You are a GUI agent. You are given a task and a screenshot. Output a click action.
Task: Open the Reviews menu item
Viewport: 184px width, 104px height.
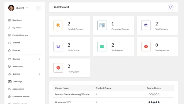(x=16, y=50)
